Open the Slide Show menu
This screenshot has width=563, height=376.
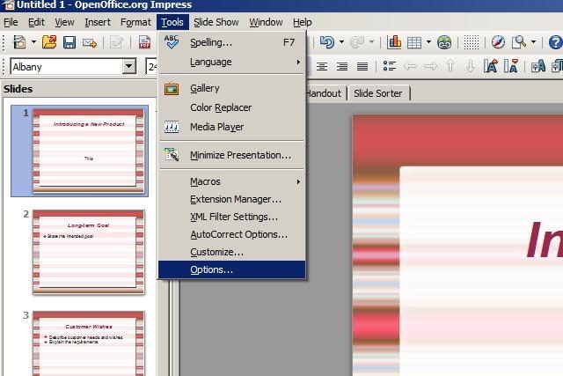coord(216,22)
